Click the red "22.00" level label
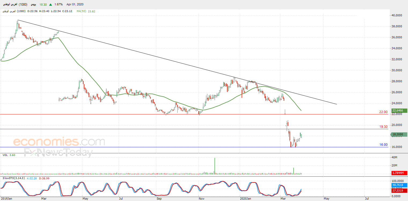408x201 pixels. pos(383,112)
